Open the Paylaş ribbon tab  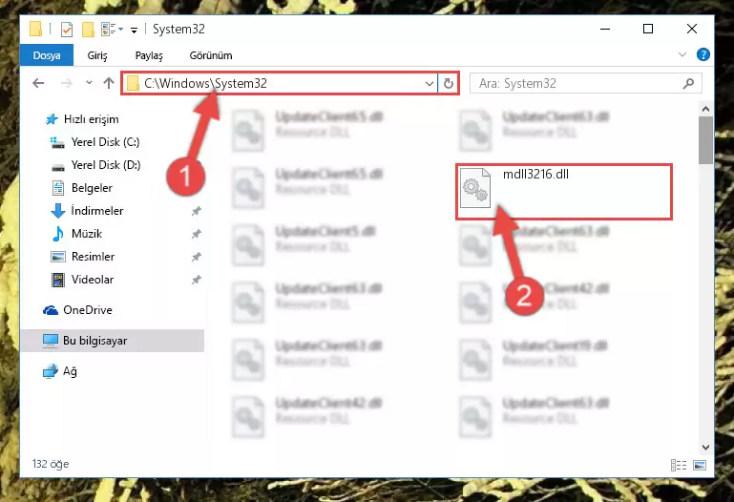pos(149,55)
